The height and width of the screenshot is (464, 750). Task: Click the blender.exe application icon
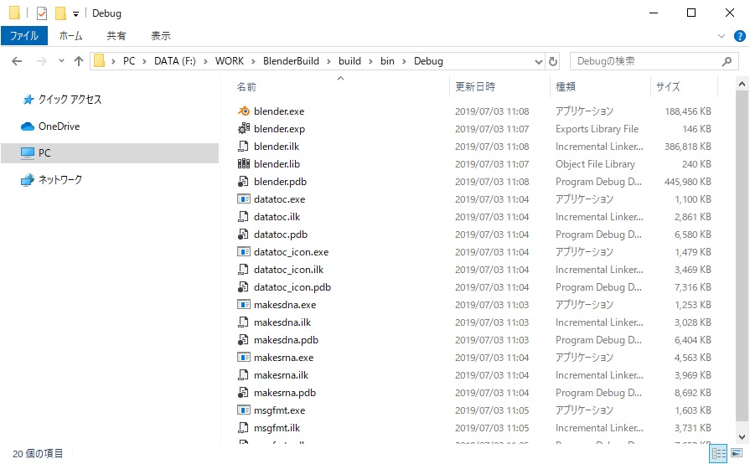pos(244,111)
